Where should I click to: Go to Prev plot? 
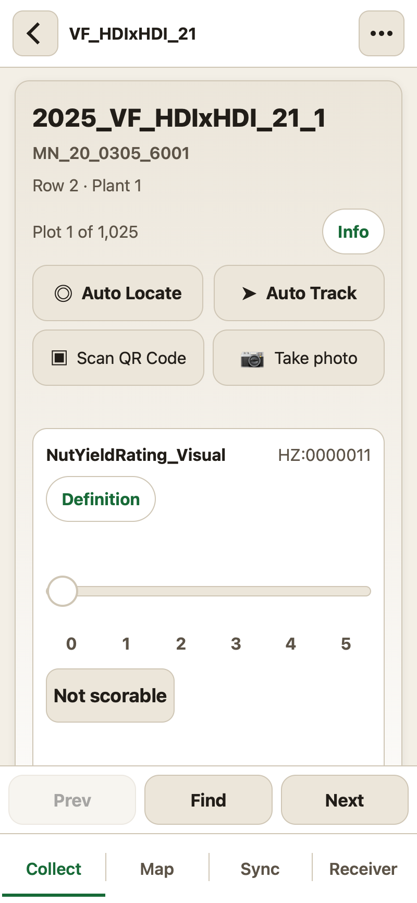click(72, 800)
